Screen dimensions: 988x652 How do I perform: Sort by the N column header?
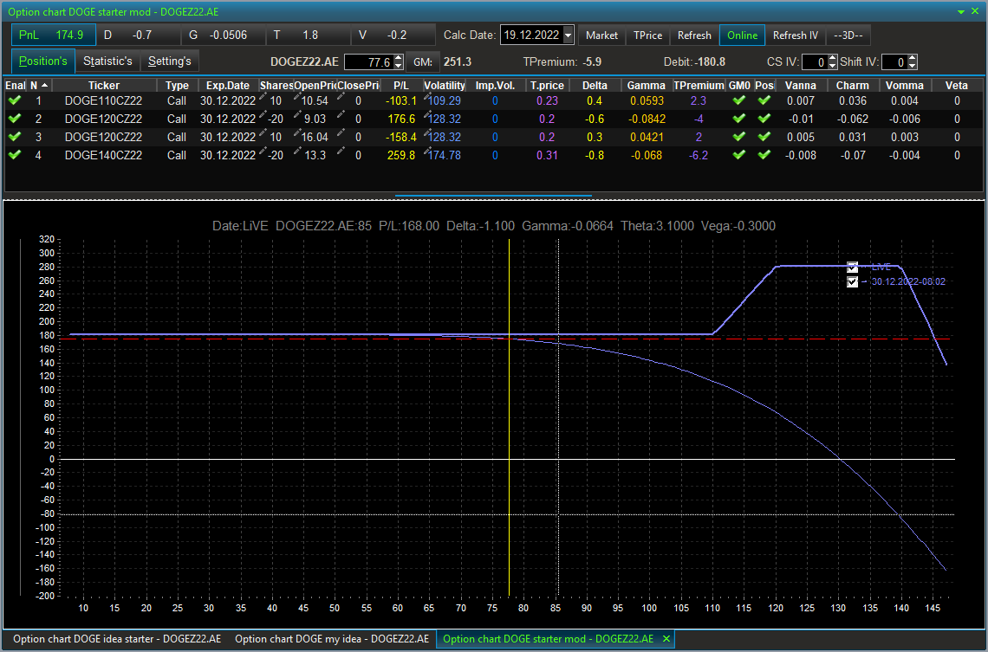[40, 86]
